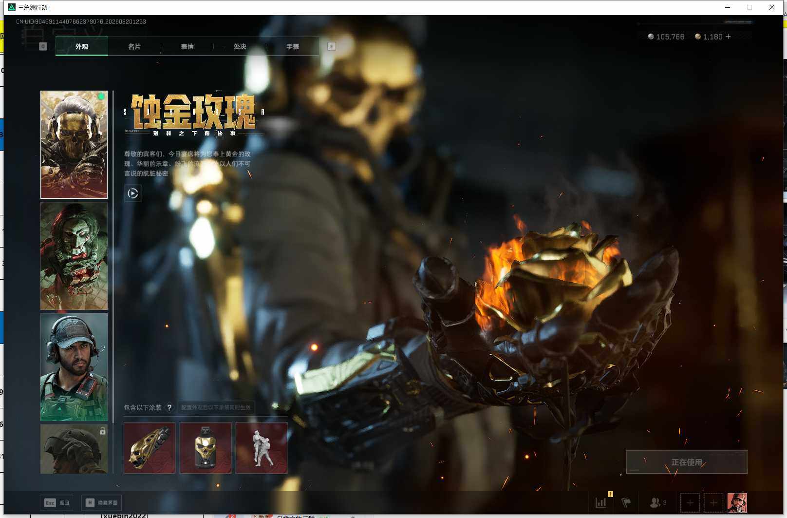Close the 三角洲行动 window
The height and width of the screenshot is (518, 787).
[772, 7]
